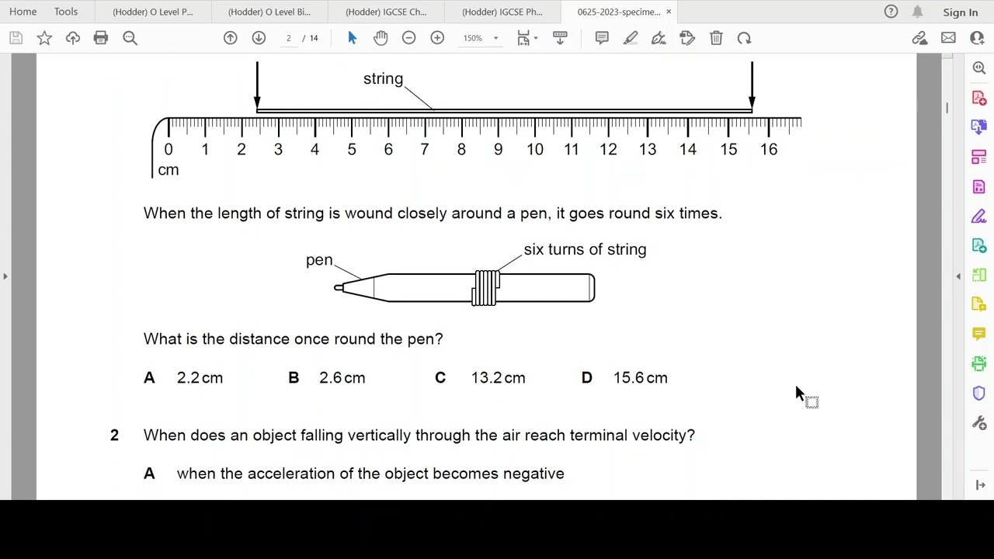Close the 0625-2023-specime tab
994x559 pixels.
pos(668,12)
